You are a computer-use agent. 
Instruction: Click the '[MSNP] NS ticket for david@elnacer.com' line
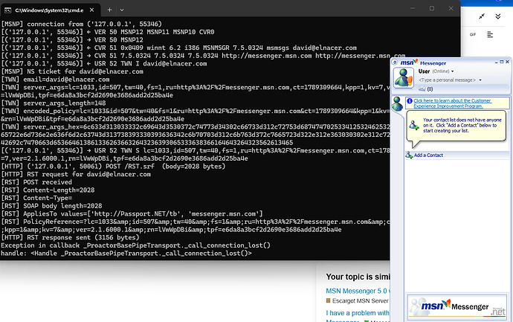tap(72, 71)
